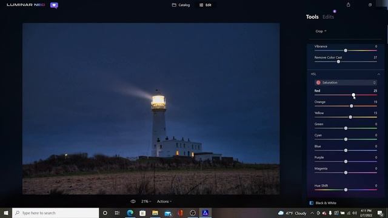388x218 pixels.
Task: Expand the Crop tool
Action: pyautogui.click(x=321, y=31)
